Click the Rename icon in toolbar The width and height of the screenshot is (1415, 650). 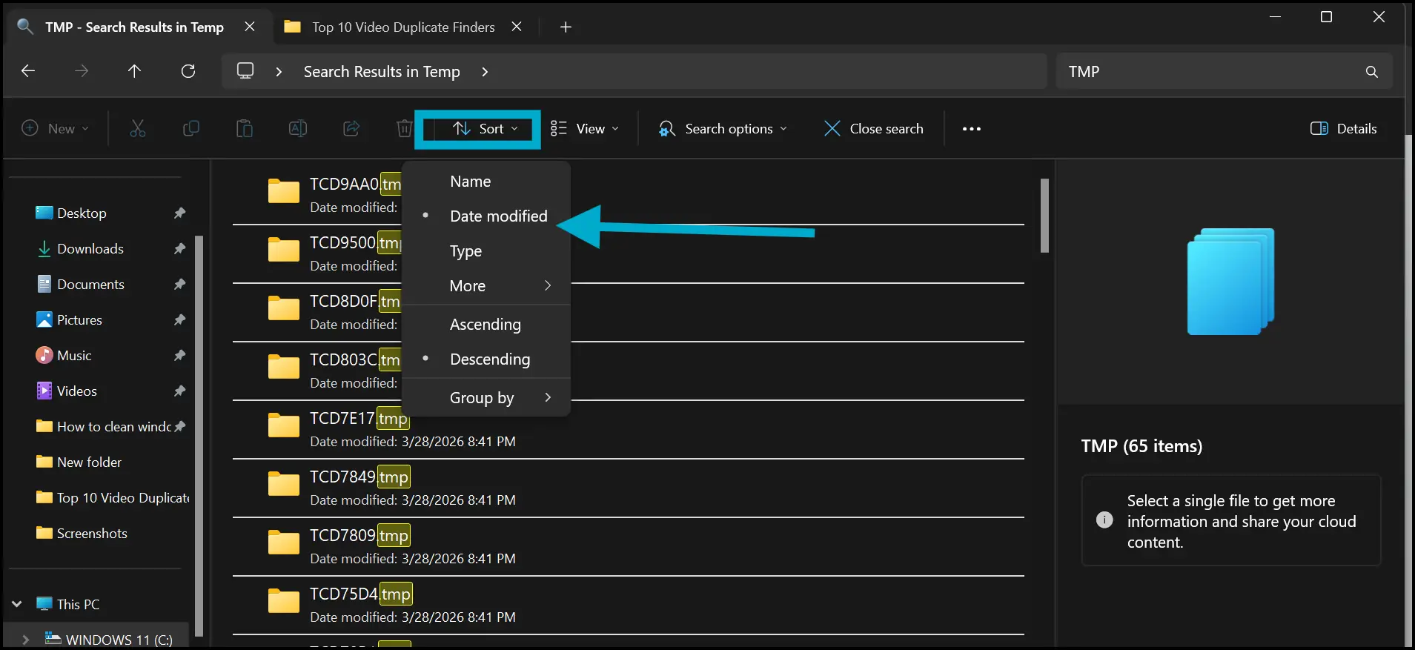pos(298,129)
